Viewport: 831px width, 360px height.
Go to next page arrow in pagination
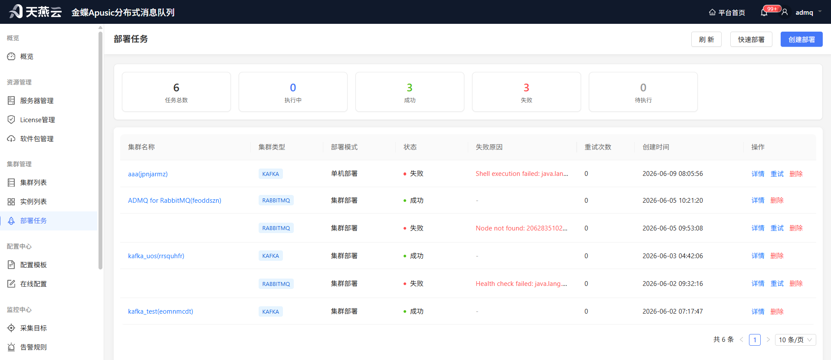(x=768, y=340)
